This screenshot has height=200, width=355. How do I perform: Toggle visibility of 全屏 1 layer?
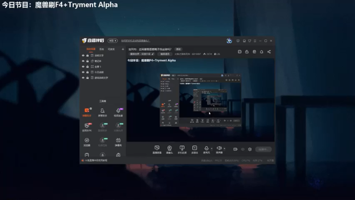click(x=83, y=67)
